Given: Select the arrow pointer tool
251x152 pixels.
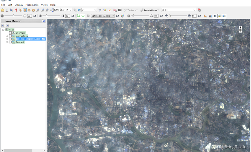Looking at the screenshot, I should coord(20,10).
